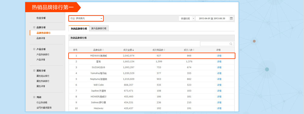The image size is (304, 114).
Task: Sort by 成交人数 column header
Action: pos(189,50)
